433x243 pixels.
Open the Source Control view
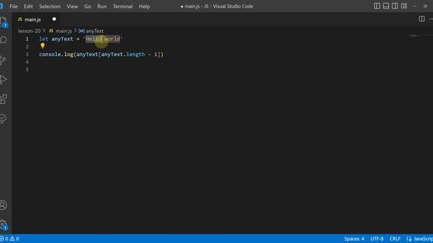tap(3, 60)
